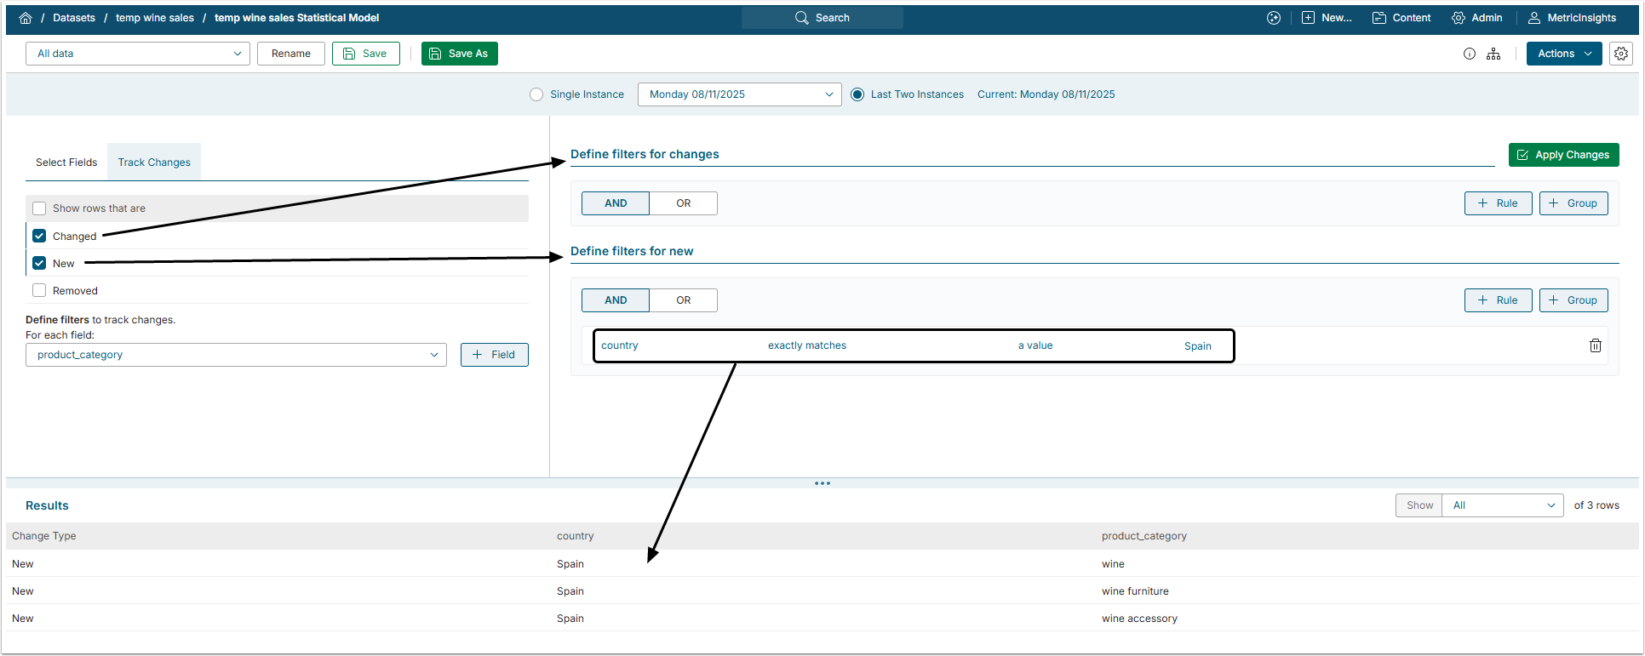
Task: Select the Single Instance radio button
Action: (536, 94)
